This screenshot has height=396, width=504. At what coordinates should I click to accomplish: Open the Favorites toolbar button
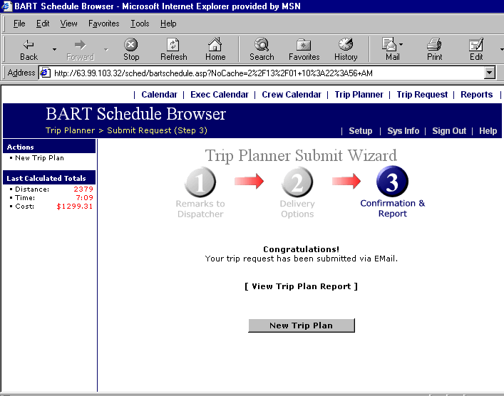pyautogui.click(x=304, y=49)
